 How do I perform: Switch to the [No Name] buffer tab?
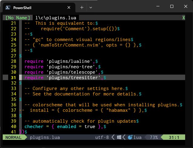(18, 18)
